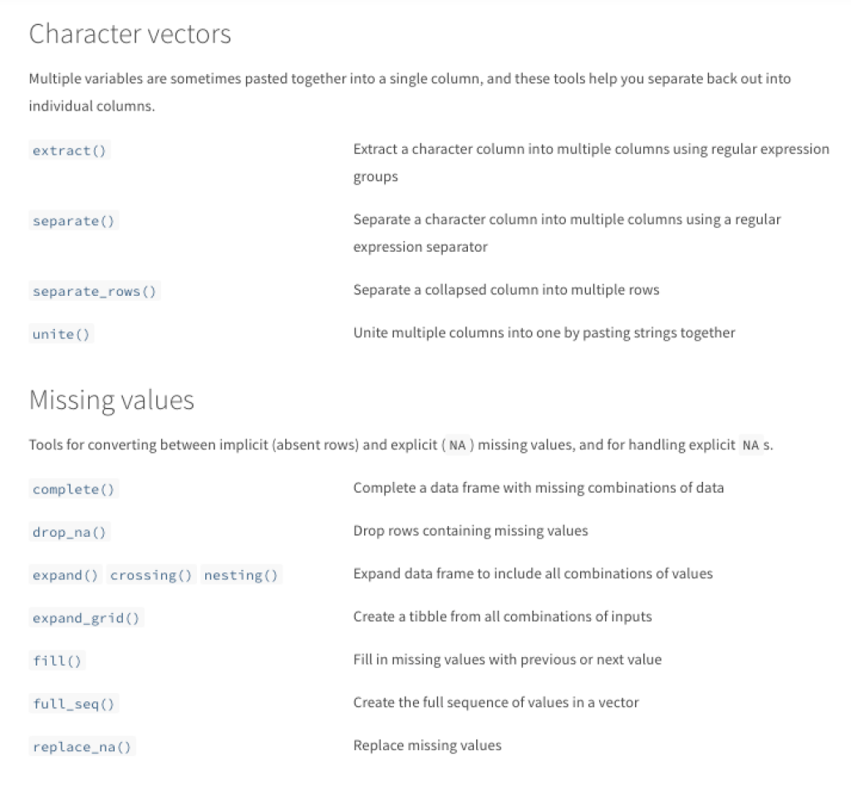Click the 'Drop rows containing missing values' text

pos(470,531)
